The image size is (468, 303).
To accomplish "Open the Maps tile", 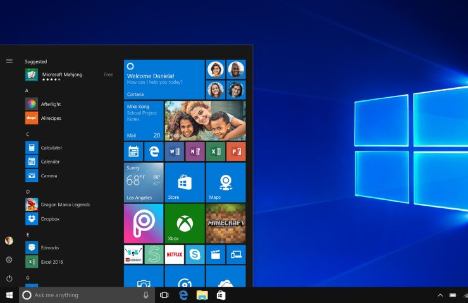I will click(226, 182).
